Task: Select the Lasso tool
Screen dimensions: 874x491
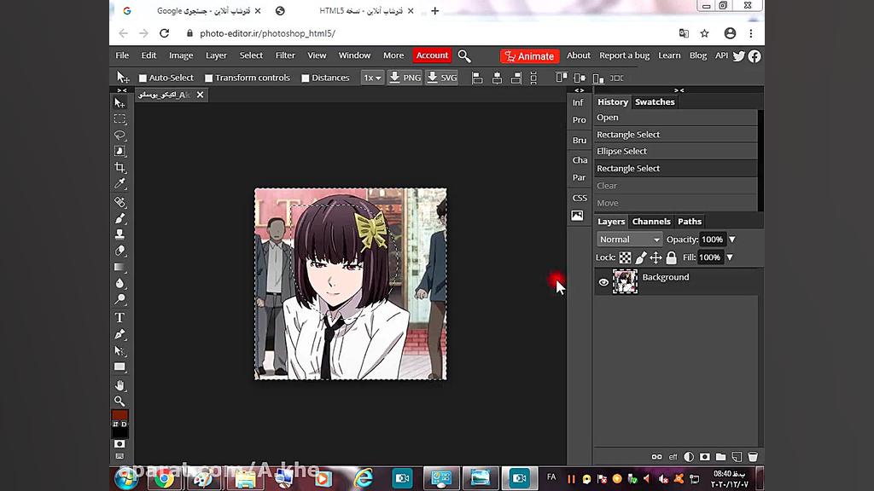Action: (x=119, y=136)
